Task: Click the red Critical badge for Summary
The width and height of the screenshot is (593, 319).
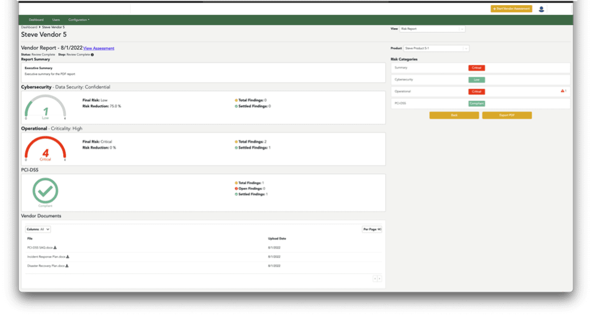Action: [477, 68]
